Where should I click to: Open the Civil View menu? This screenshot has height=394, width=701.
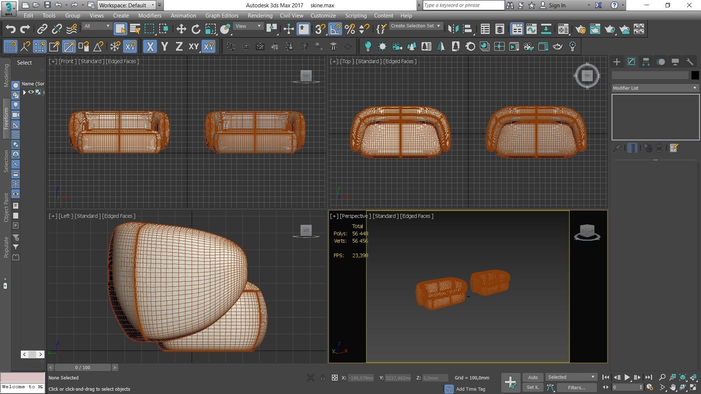tap(291, 16)
